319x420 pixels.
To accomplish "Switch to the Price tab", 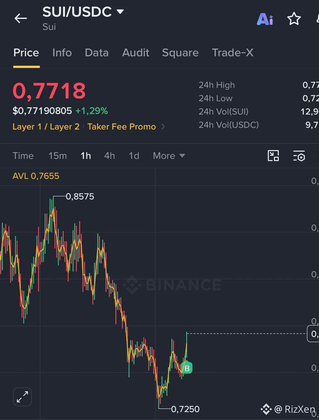I will 26,53.
